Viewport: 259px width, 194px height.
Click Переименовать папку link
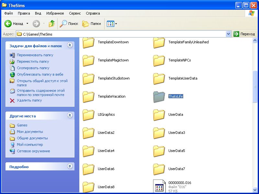click(x=35, y=55)
